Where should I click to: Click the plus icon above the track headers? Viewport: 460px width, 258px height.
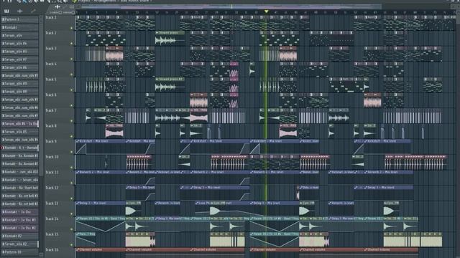[57, 6]
